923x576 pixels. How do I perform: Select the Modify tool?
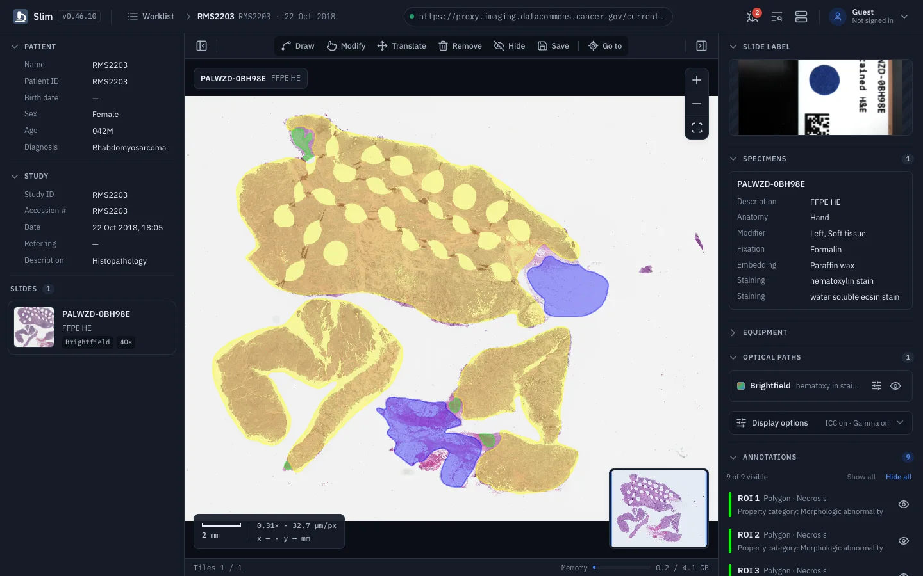pyautogui.click(x=346, y=46)
